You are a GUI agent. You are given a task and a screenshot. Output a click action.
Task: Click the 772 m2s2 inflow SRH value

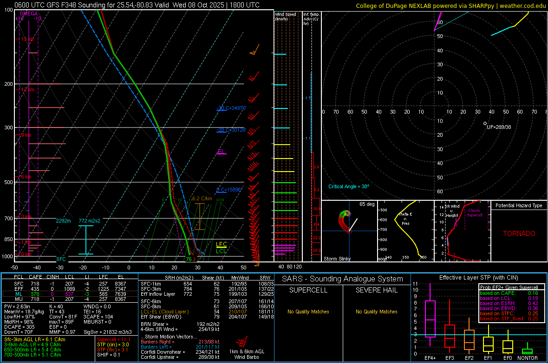(x=90, y=221)
